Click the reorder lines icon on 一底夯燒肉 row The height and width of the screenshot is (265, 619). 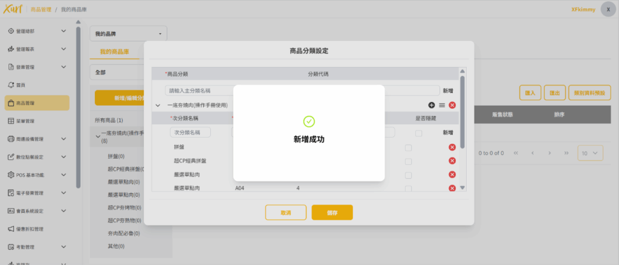[442, 105]
